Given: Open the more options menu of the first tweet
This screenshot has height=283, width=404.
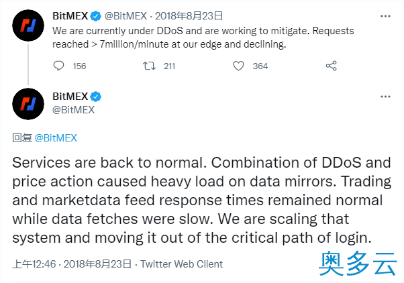Looking at the screenshot, I should pyautogui.click(x=385, y=16).
